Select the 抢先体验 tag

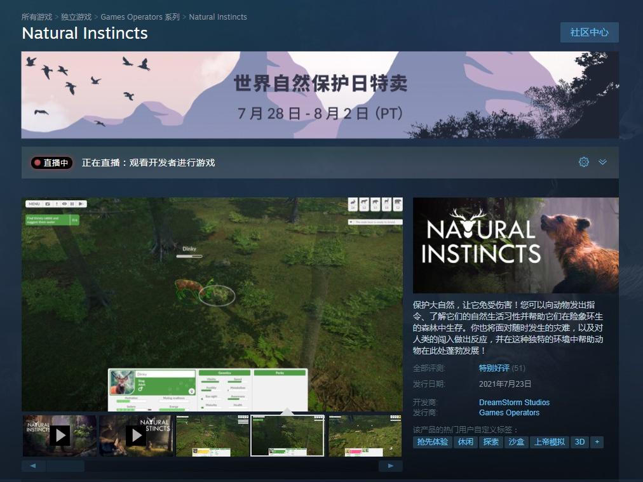coord(432,442)
